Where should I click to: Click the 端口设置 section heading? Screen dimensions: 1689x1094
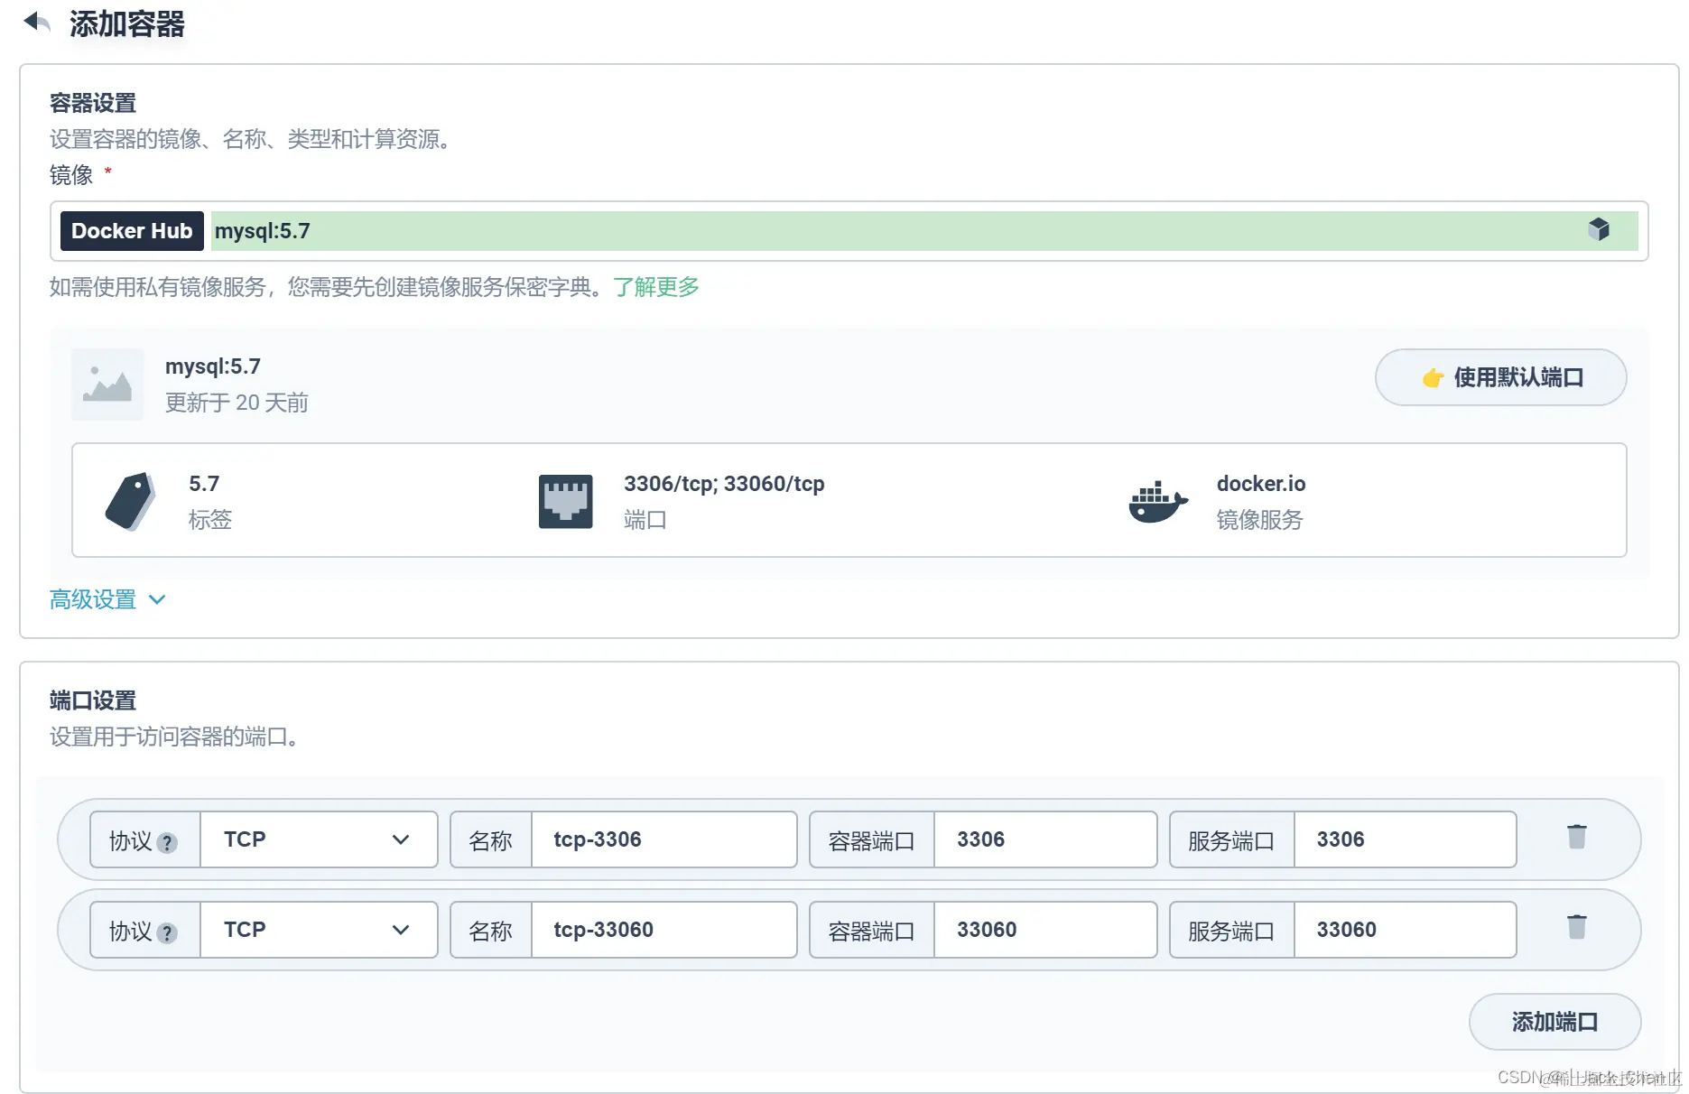[93, 700]
